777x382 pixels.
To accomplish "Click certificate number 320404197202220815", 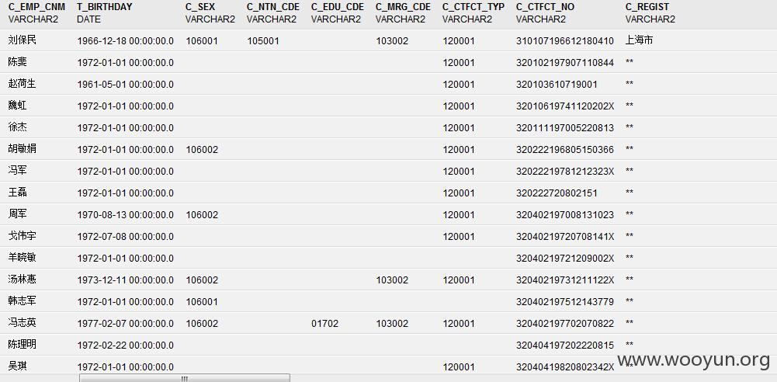I will coord(565,346).
